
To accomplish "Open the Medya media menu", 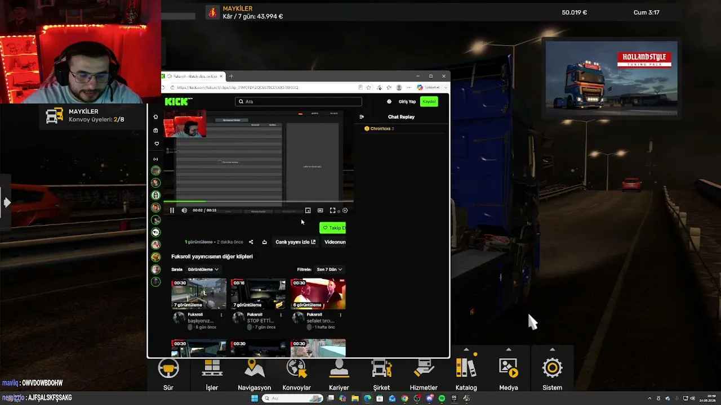I will click(x=509, y=375).
